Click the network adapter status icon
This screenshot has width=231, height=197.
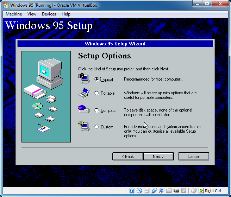pos(162,191)
